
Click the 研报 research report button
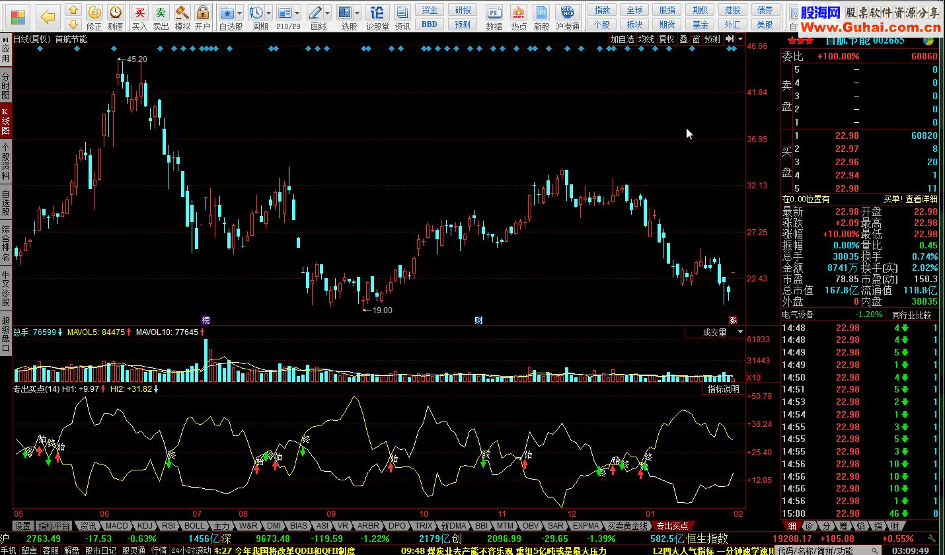(463, 10)
